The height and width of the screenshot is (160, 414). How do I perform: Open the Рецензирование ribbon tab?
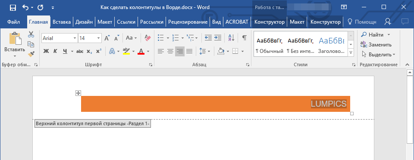pyautogui.click(x=188, y=22)
